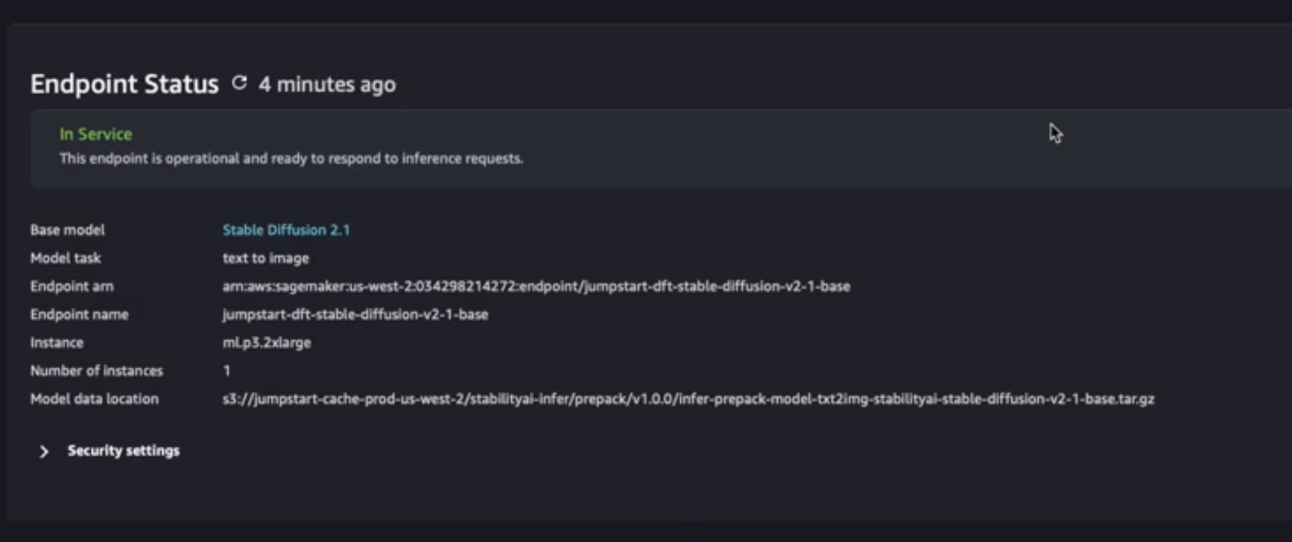The image size is (1292, 542).
Task: Click the jumpstart-dft-stable-diffusion-v2-1-base endpoint name
Action: [x=355, y=314]
